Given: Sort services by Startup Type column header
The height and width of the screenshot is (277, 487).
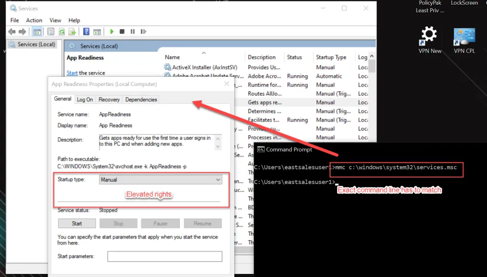Looking at the screenshot, I should (331, 57).
